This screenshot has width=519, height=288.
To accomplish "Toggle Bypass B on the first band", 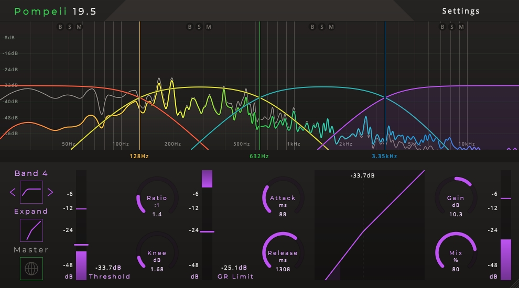I will [x=60, y=27].
